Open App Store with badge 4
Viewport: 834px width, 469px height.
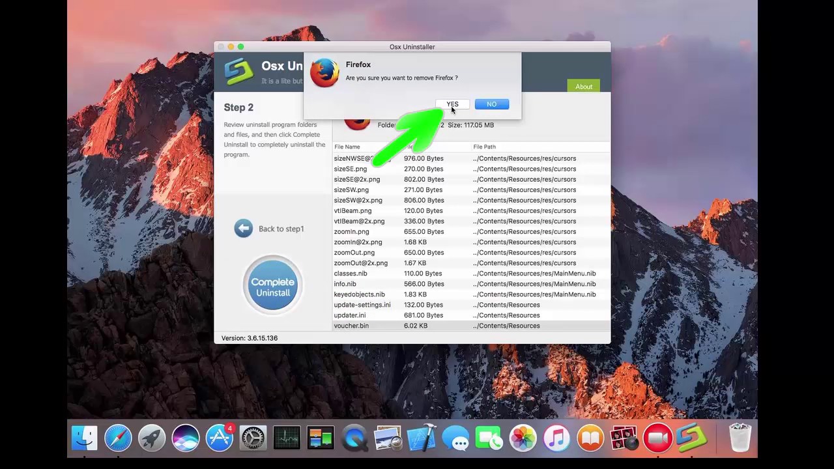(220, 437)
